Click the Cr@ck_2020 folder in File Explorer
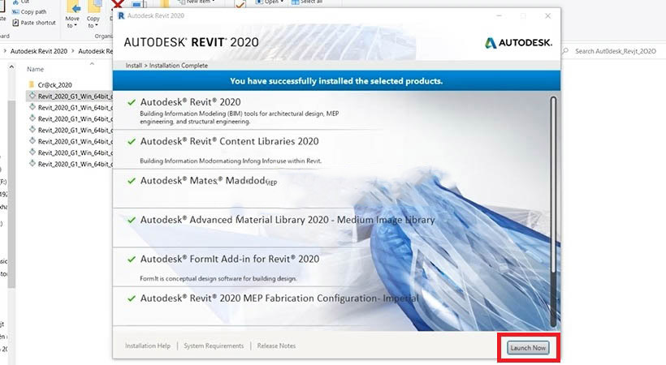Screen dimensions: 666x365 point(54,85)
